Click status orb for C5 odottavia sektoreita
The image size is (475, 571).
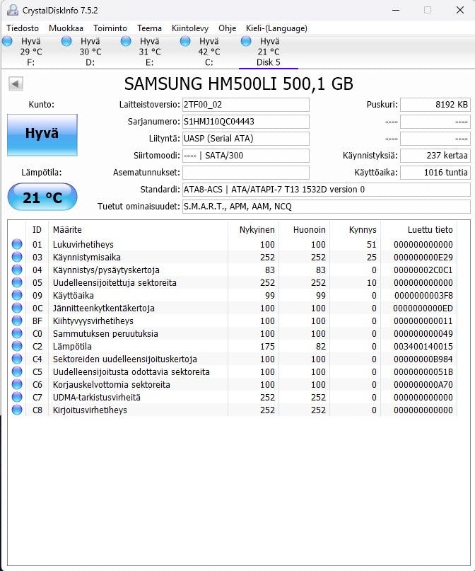(x=17, y=371)
